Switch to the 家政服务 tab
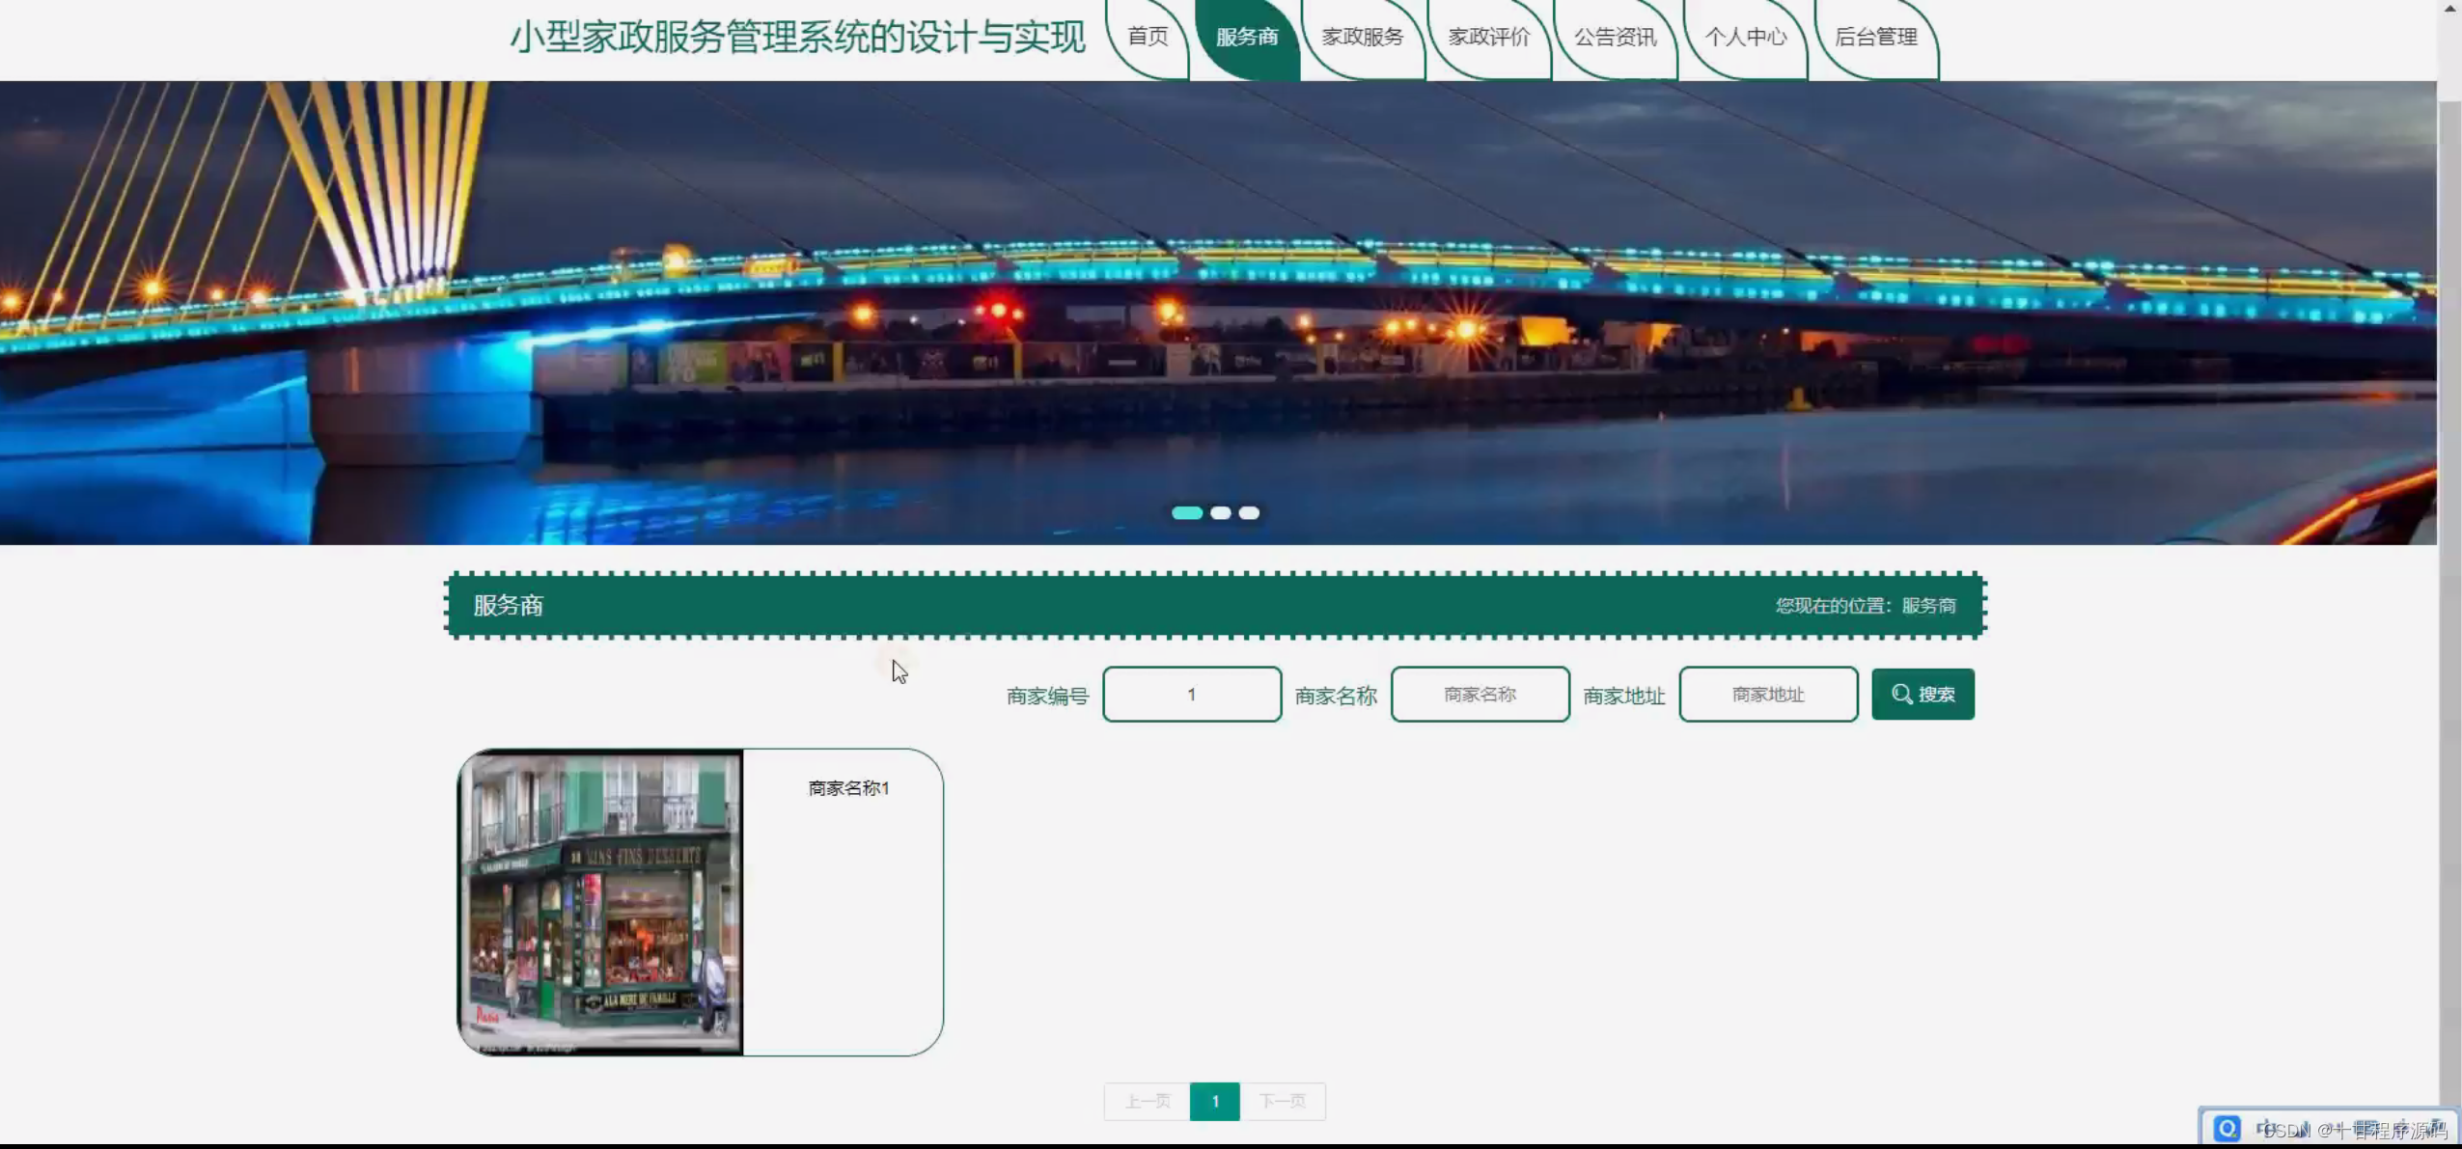 pyautogui.click(x=1361, y=37)
